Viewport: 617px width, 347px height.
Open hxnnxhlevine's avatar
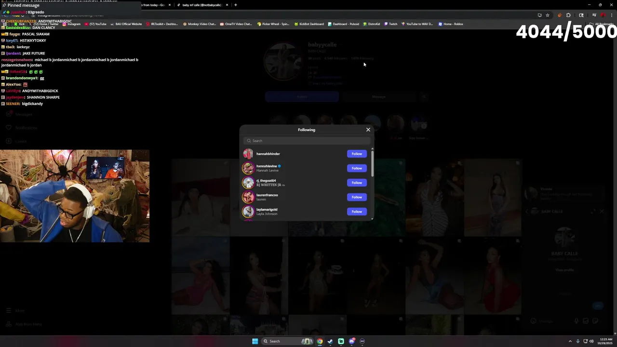[x=248, y=168]
